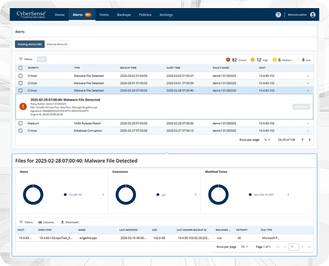Expand the Database Corruption alert row
This screenshot has width=329, height=266.
[308, 131]
